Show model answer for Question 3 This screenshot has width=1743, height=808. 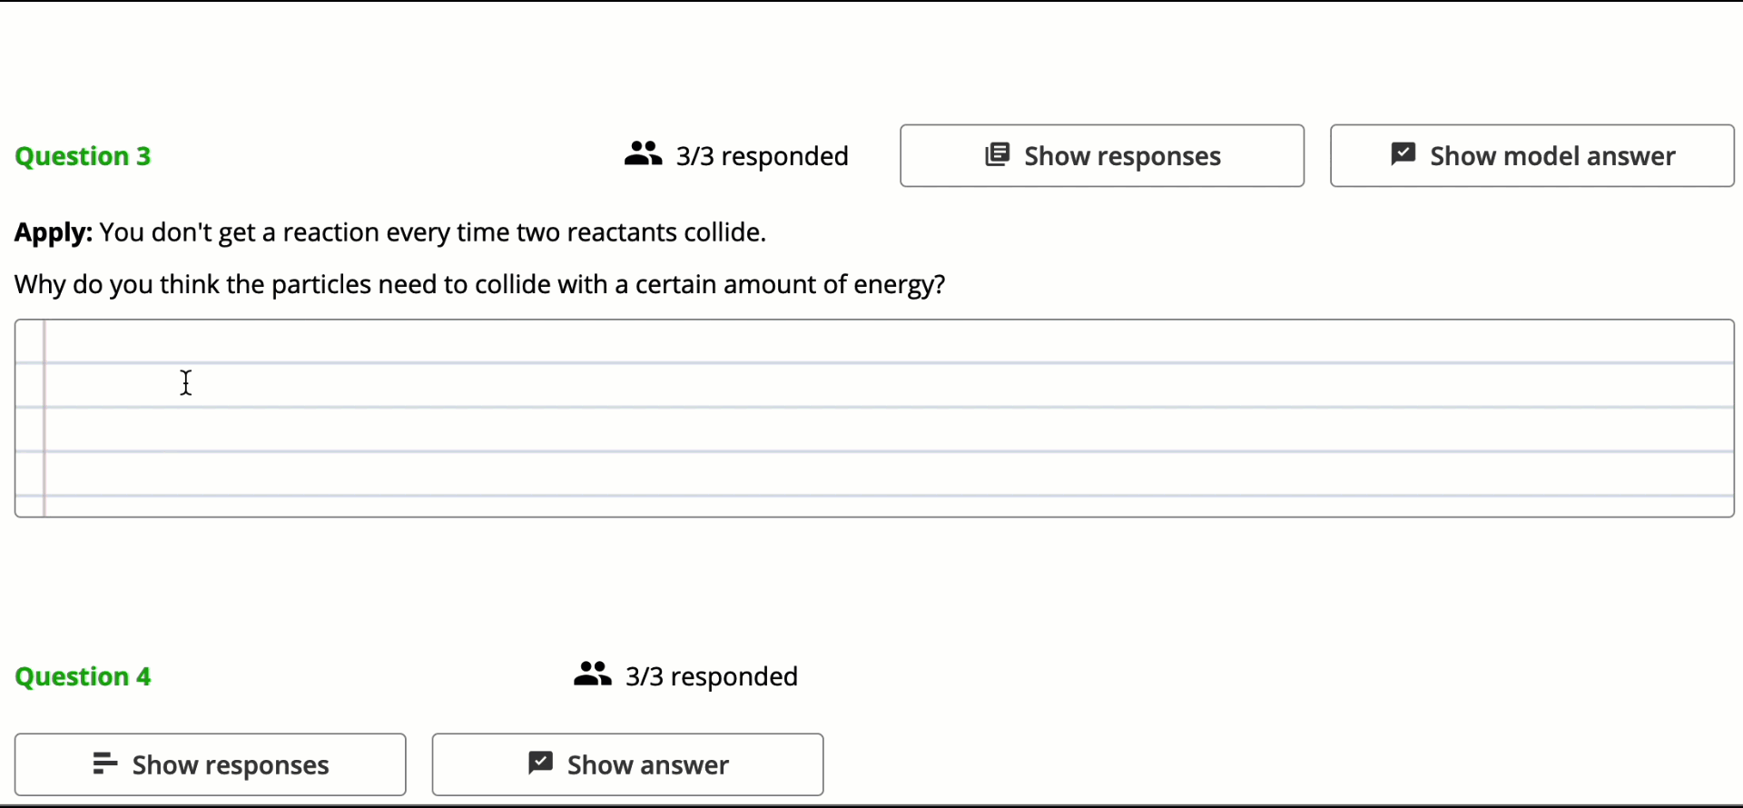point(1532,156)
